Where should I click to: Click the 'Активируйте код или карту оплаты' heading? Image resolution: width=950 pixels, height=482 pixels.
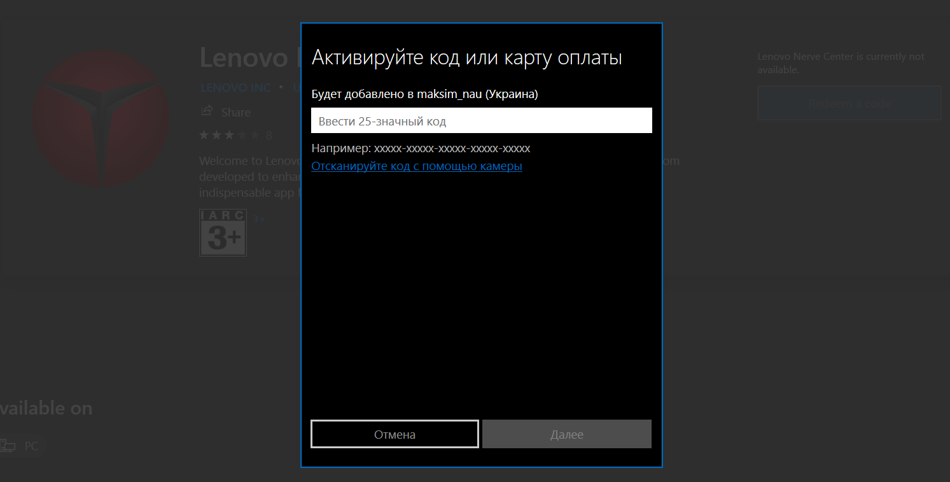(466, 58)
